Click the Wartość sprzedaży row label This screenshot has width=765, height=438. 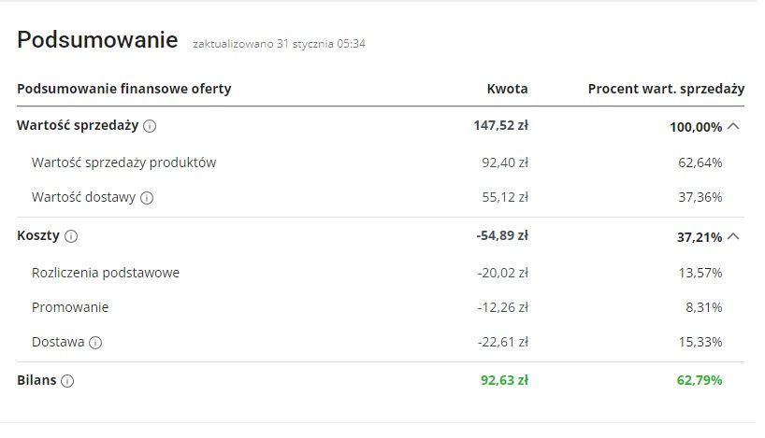pyautogui.click(x=78, y=125)
